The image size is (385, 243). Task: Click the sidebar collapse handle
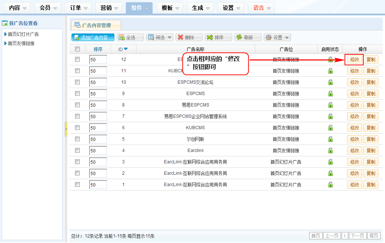(66, 129)
